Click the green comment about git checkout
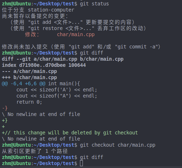Viewport: 182px width, 168px height. click(x=70, y=133)
